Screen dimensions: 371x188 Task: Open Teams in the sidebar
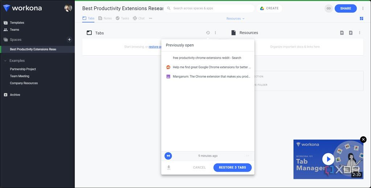pyautogui.click(x=15, y=30)
